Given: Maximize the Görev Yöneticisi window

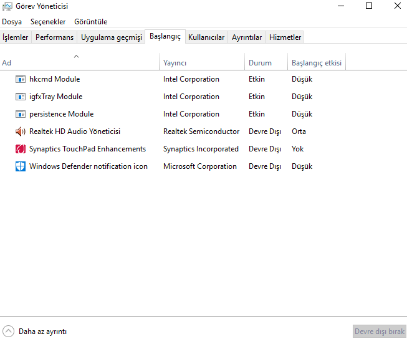Looking at the screenshot, I should [x=369, y=6].
